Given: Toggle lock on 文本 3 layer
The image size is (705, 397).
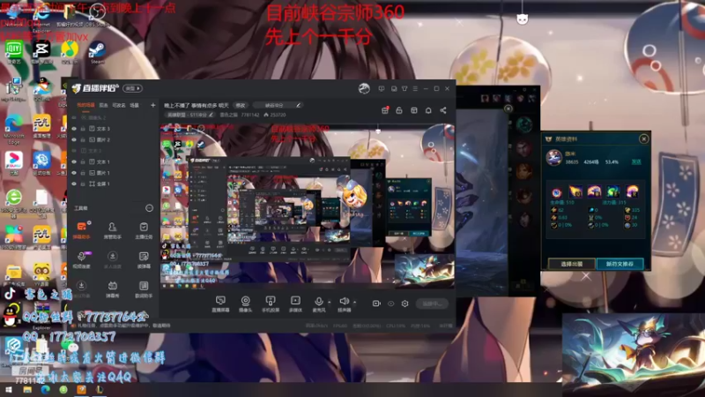Looking at the screenshot, I should coord(83,129).
